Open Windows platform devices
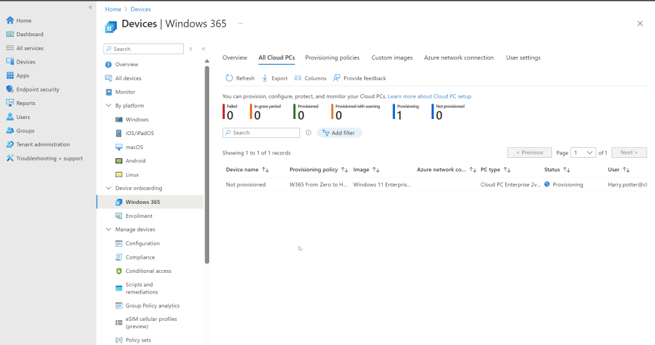The height and width of the screenshot is (345, 655). 132,120
